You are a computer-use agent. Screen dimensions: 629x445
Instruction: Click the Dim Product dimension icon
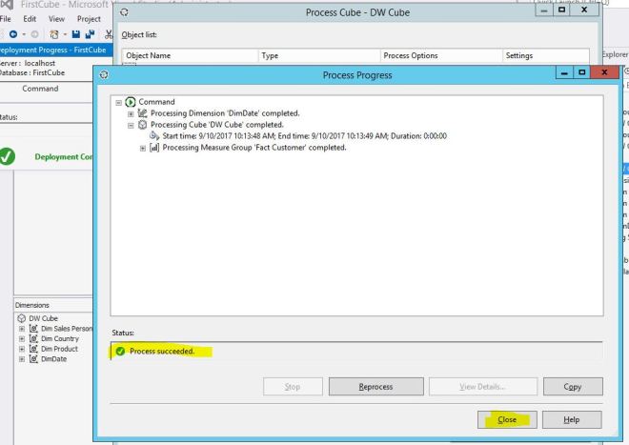(x=34, y=348)
